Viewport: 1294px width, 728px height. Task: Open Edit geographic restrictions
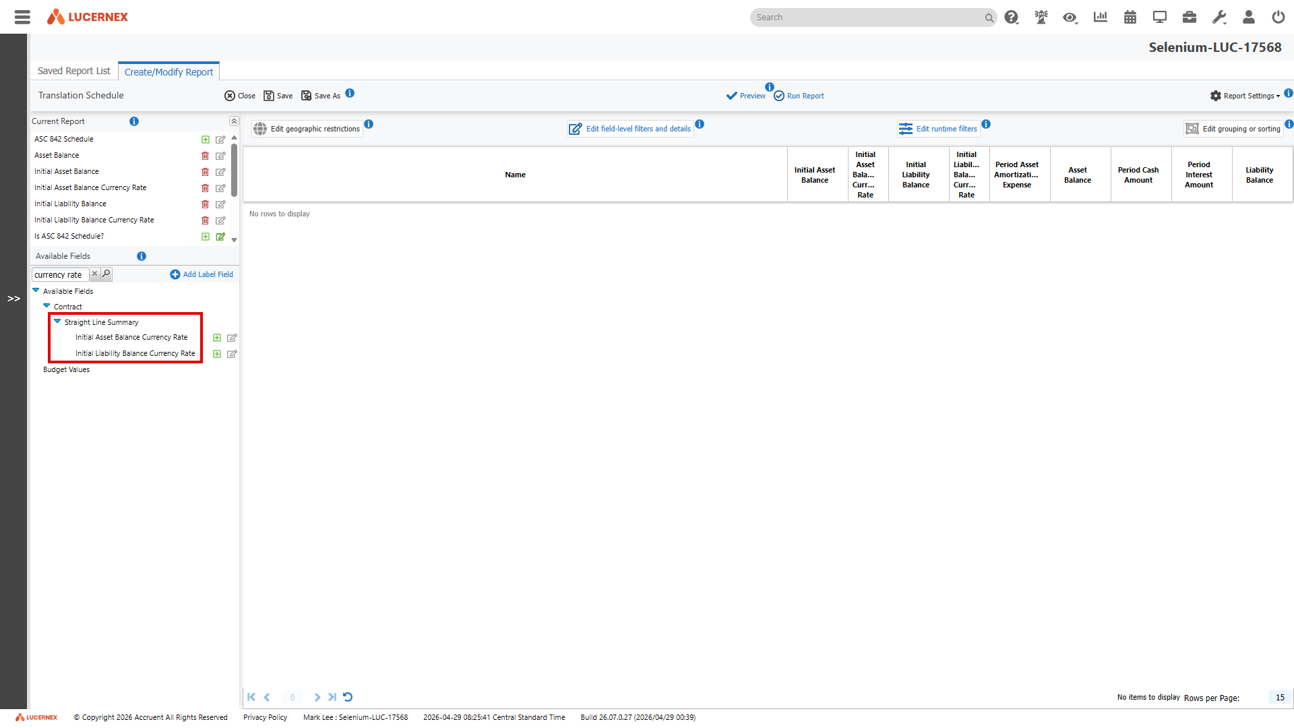[307, 129]
